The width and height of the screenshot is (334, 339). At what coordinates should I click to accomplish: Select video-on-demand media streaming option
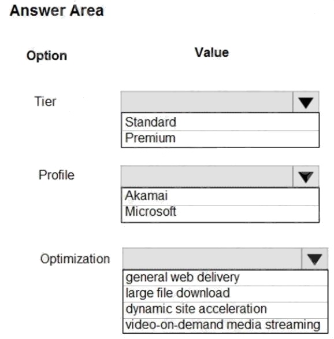tap(225, 325)
